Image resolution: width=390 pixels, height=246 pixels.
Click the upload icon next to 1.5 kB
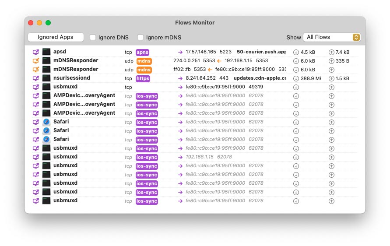pyautogui.click(x=331, y=79)
